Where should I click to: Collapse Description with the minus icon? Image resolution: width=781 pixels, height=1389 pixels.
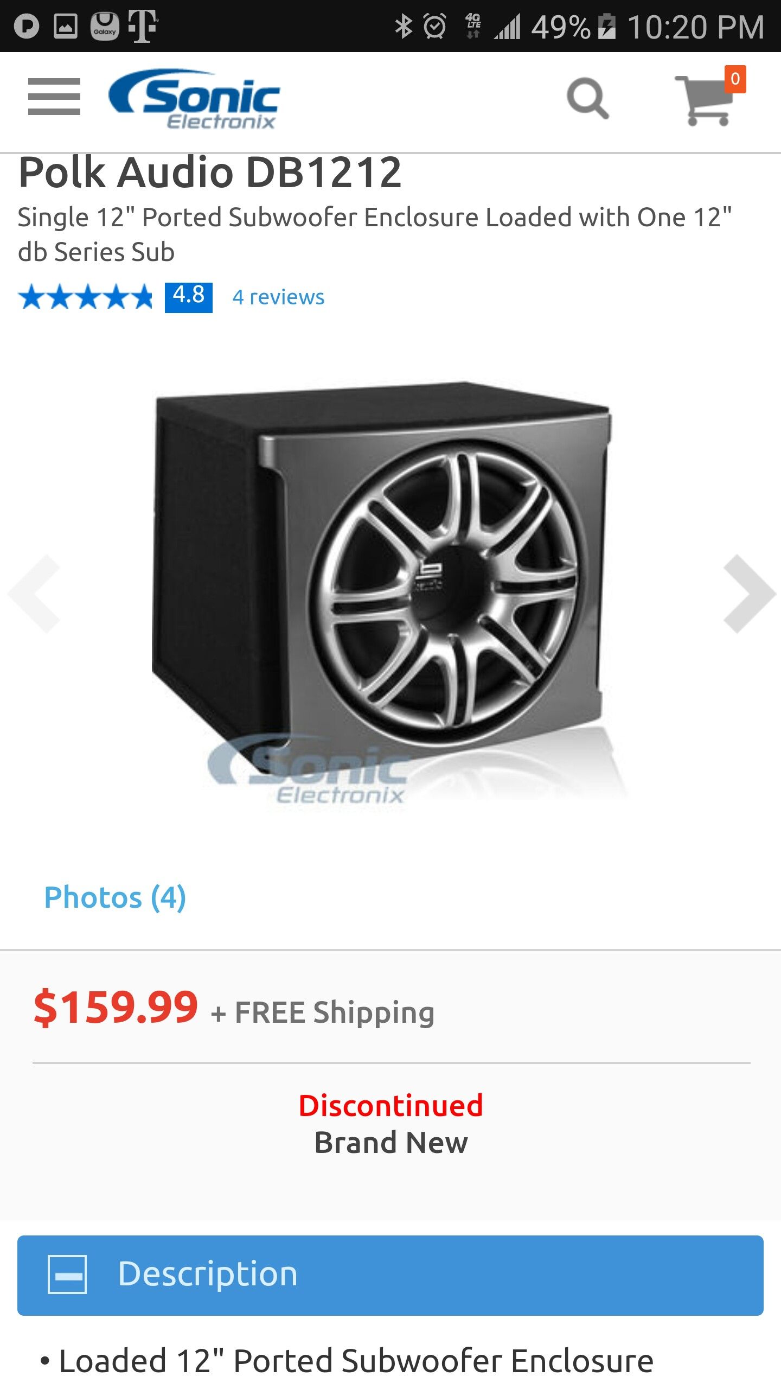pyautogui.click(x=67, y=1275)
